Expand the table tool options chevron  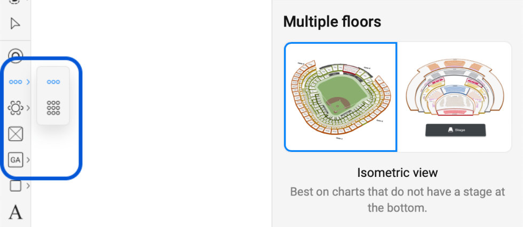(28, 108)
